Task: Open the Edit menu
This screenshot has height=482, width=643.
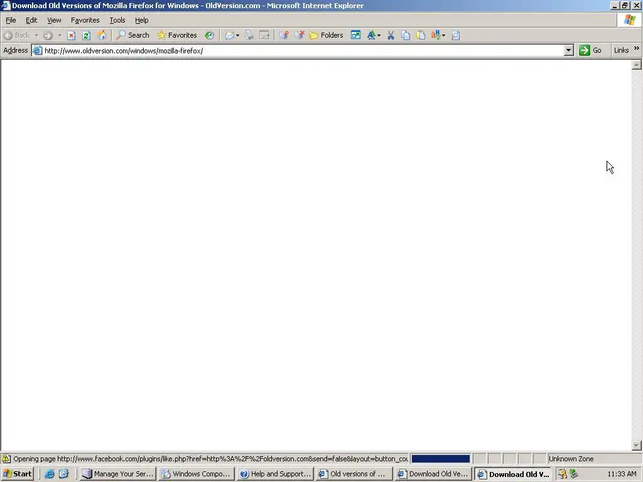Action: click(x=31, y=20)
